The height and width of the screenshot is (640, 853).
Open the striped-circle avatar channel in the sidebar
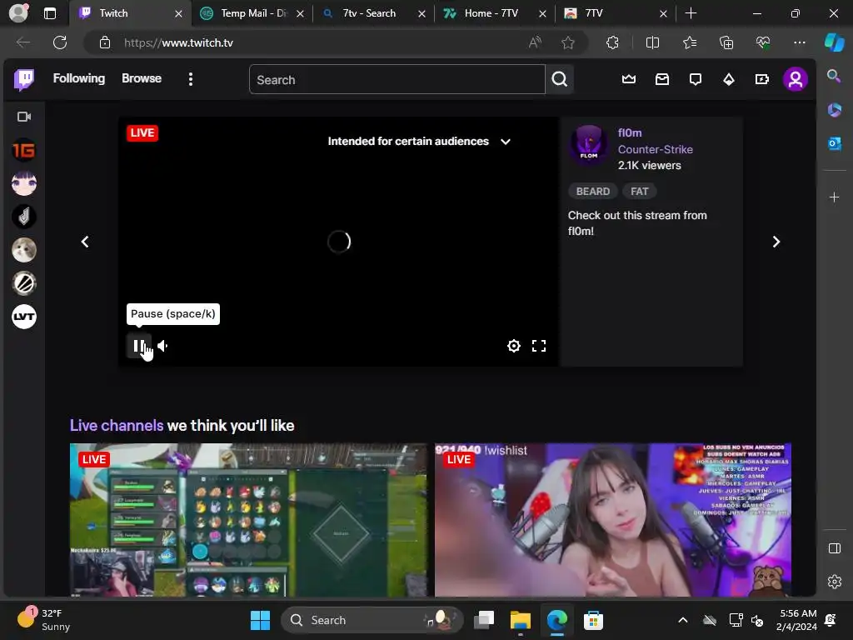pyautogui.click(x=24, y=283)
